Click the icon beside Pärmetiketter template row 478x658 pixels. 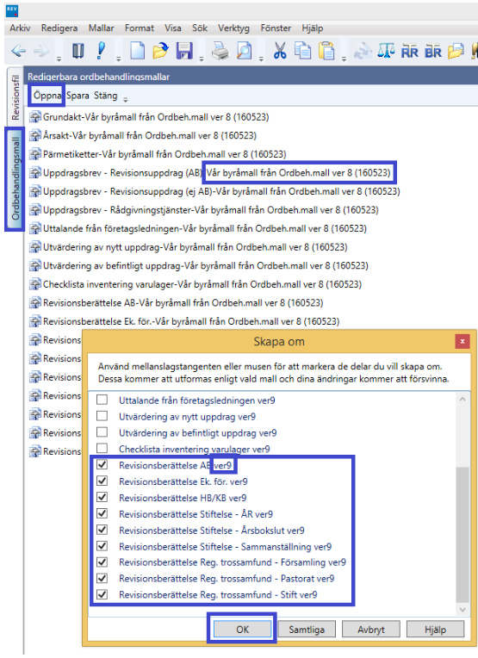pos(34,154)
